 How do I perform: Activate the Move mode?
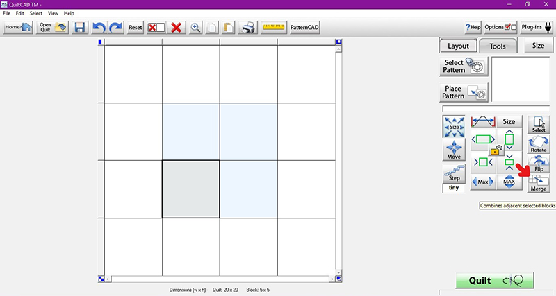[454, 150]
